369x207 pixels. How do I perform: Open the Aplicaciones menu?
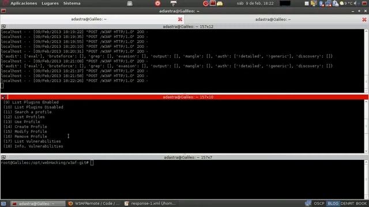(x=24, y=3)
